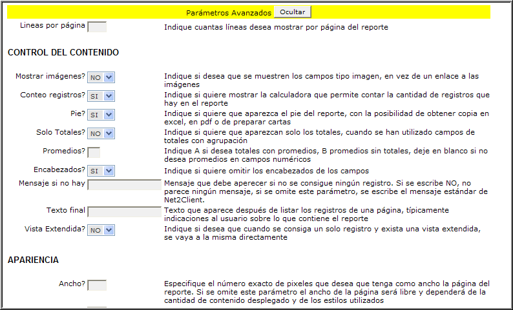
Task: Click the Mostrar imágenes? label
Action: point(50,76)
